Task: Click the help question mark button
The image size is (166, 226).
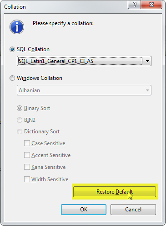Action: point(134,5)
